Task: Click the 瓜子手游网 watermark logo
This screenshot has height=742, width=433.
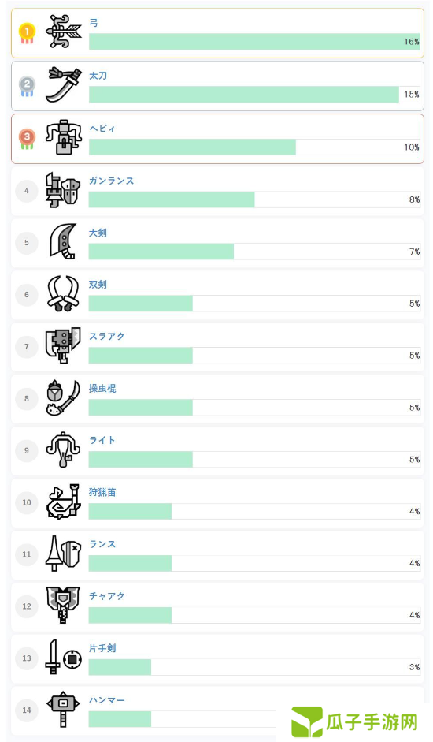Action: 354,721
